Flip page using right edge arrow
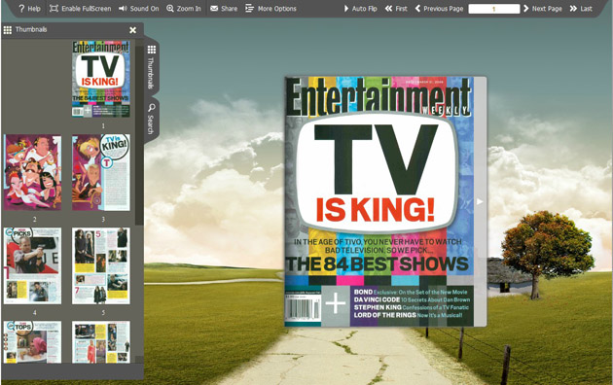 480,201
